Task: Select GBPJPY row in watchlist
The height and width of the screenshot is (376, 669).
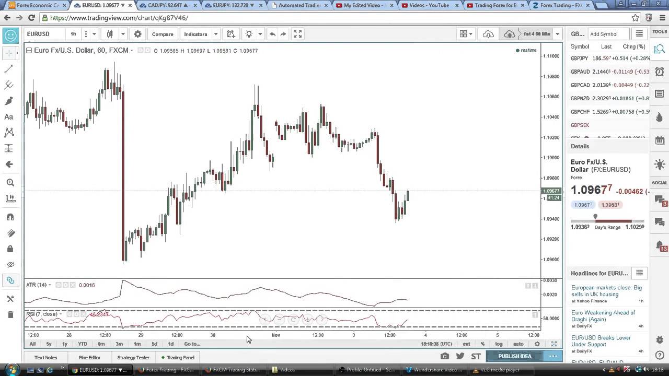Action: pyautogui.click(x=609, y=58)
